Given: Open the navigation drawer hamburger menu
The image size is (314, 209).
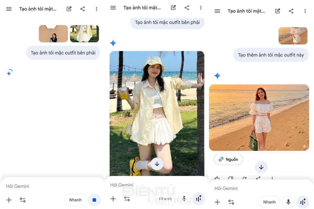Looking at the screenshot, I should click(9, 9).
